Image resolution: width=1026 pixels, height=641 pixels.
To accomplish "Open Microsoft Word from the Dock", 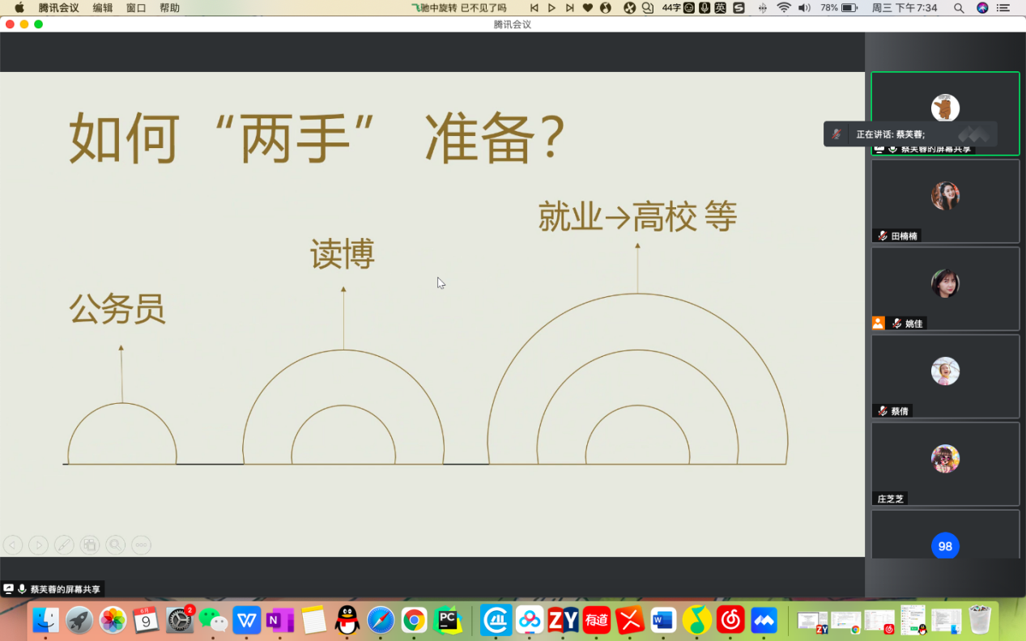I will (663, 620).
